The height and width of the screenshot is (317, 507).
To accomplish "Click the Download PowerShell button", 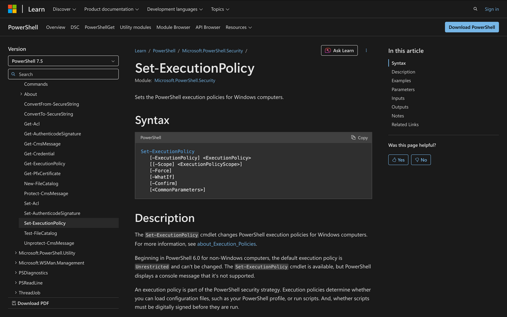I will coord(472,27).
